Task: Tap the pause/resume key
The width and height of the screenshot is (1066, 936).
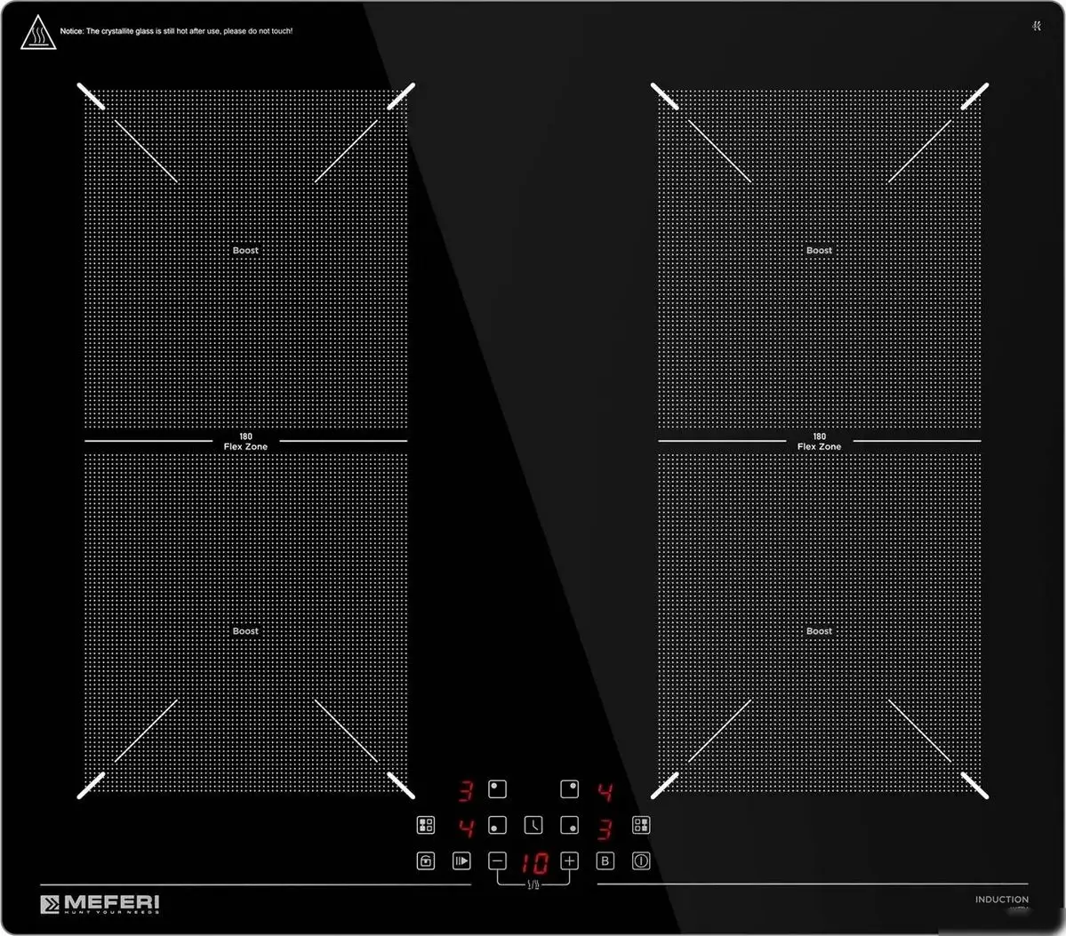Action: [461, 861]
